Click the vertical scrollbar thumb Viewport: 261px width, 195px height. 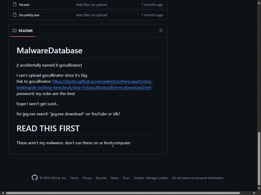[x=259, y=158]
